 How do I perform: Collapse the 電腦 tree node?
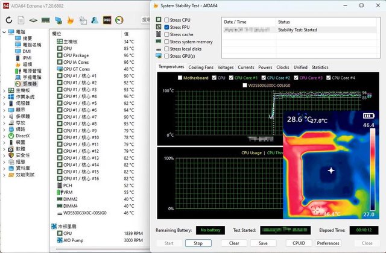point(5,31)
